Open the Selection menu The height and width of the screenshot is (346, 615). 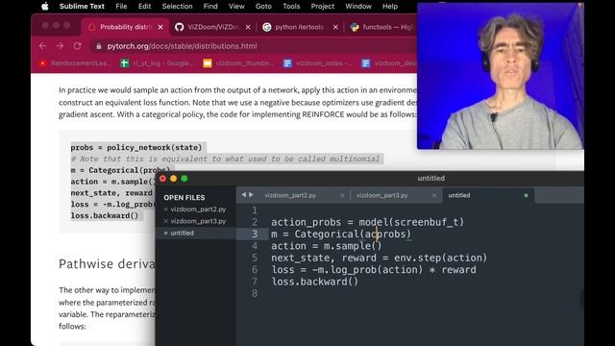pos(177,7)
